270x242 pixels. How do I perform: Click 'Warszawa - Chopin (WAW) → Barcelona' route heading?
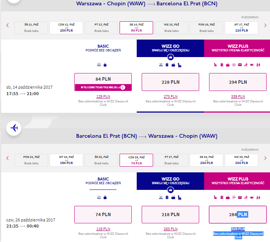tap(147, 3)
